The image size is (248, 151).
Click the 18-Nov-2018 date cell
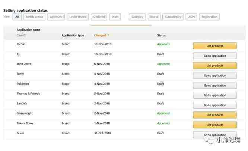click(103, 44)
